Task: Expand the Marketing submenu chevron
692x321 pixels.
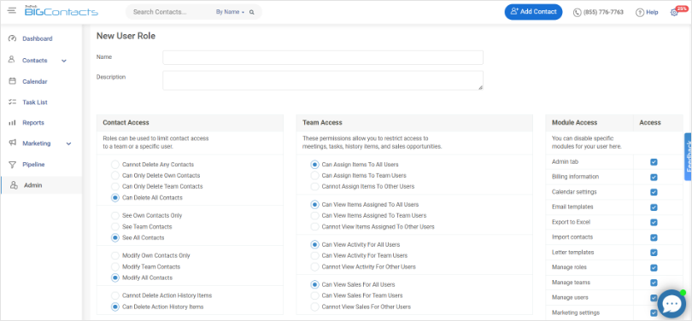Action: click(68, 143)
